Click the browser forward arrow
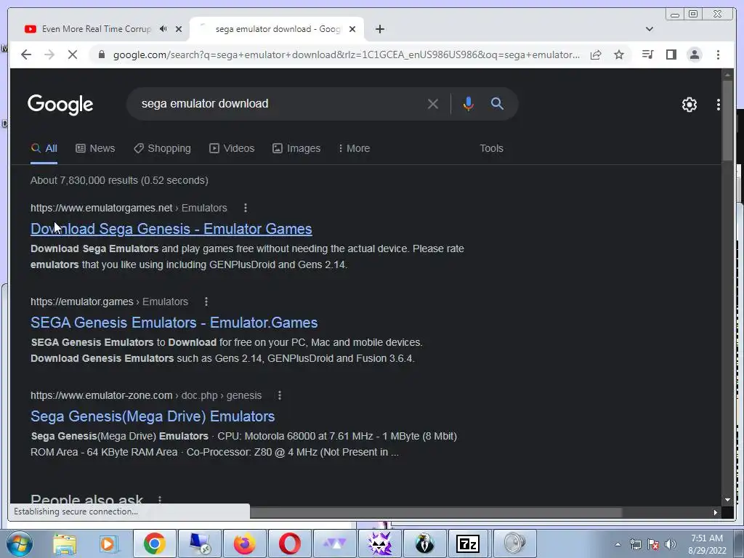744x558 pixels. (49, 54)
